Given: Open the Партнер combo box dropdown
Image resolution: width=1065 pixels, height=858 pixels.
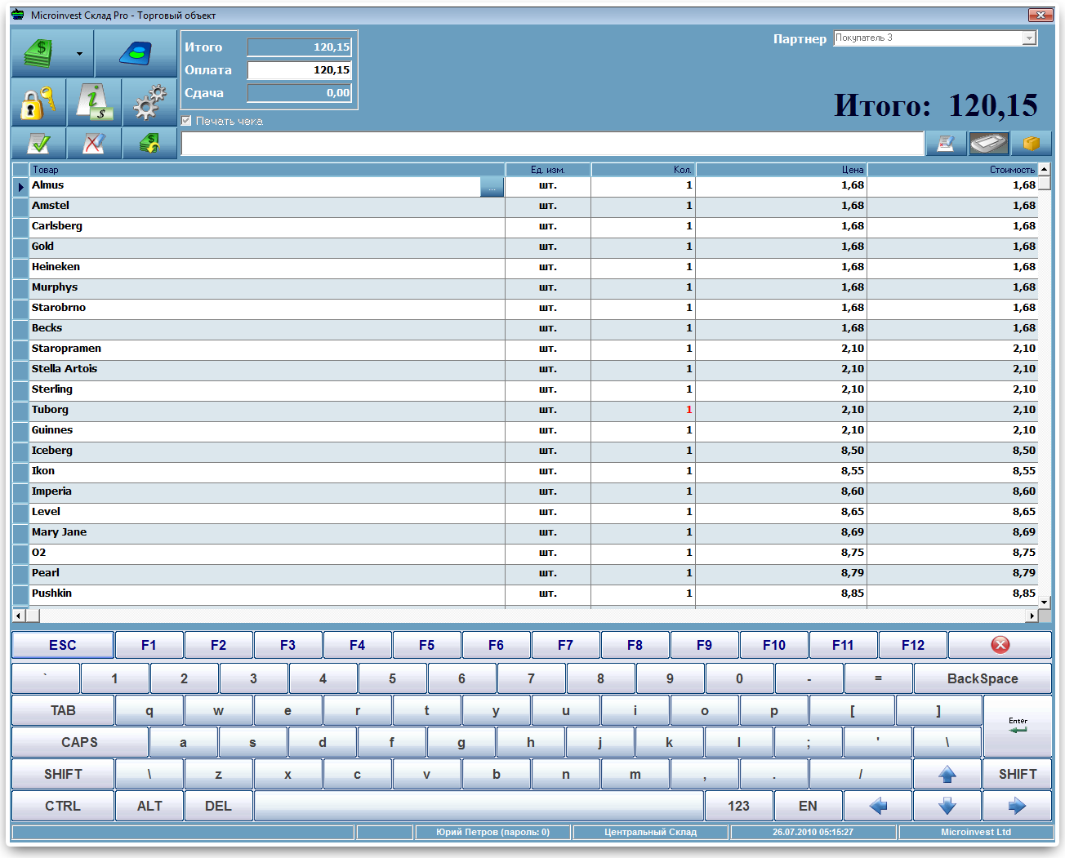Looking at the screenshot, I should 1029,38.
